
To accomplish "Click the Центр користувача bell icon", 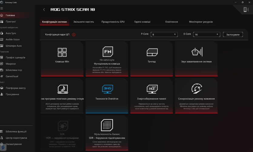I will pos(2,138).
